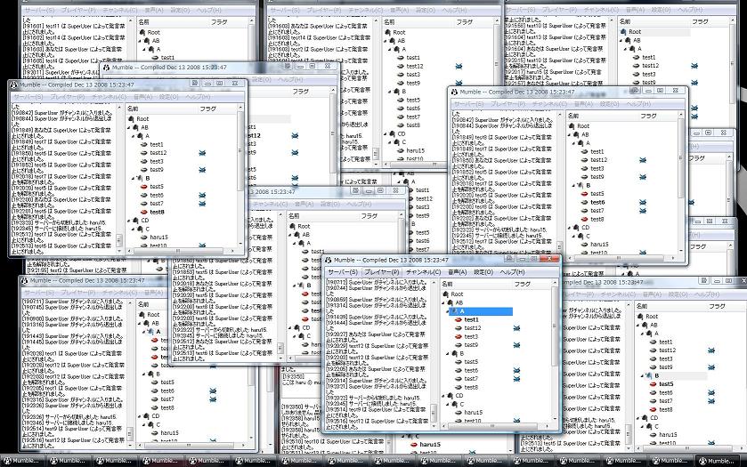
Task: Click the B channel icon in active window
Action: (454, 354)
